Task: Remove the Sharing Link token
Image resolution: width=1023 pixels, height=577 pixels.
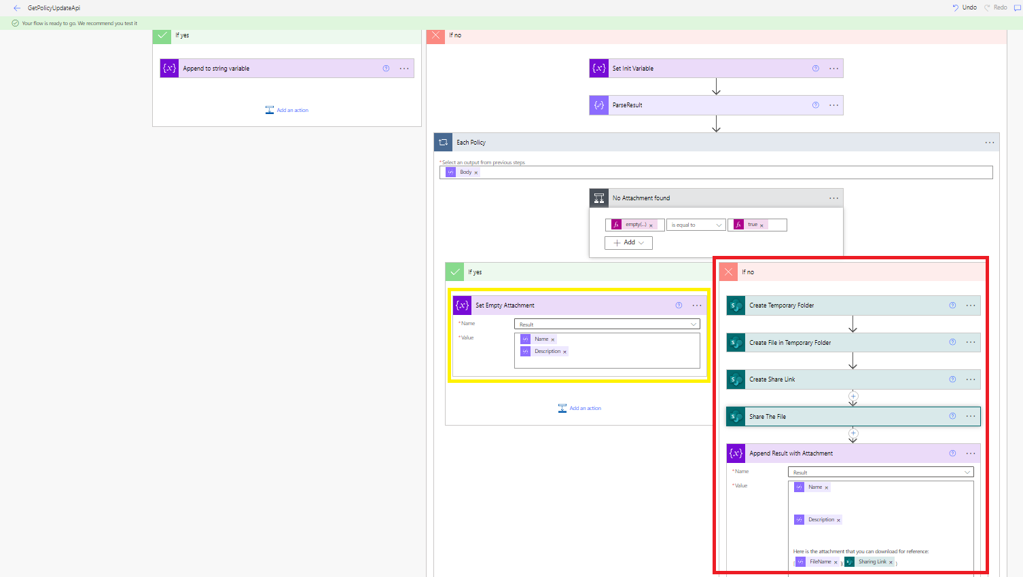Action: pyautogui.click(x=891, y=562)
